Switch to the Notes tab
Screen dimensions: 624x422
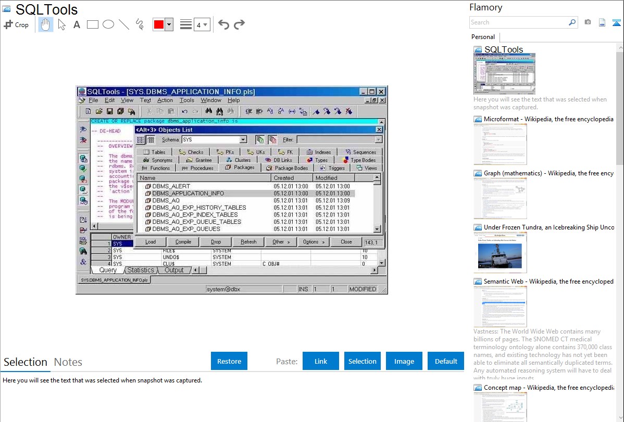(68, 362)
